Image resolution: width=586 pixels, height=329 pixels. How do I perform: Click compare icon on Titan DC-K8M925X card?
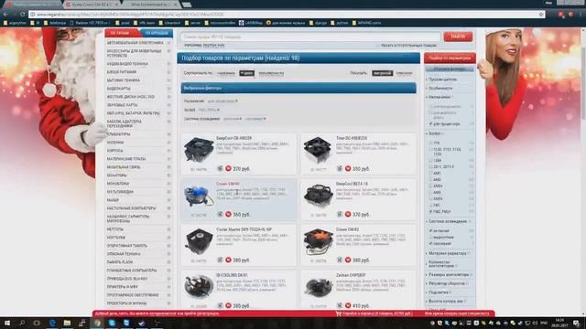(340, 168)
